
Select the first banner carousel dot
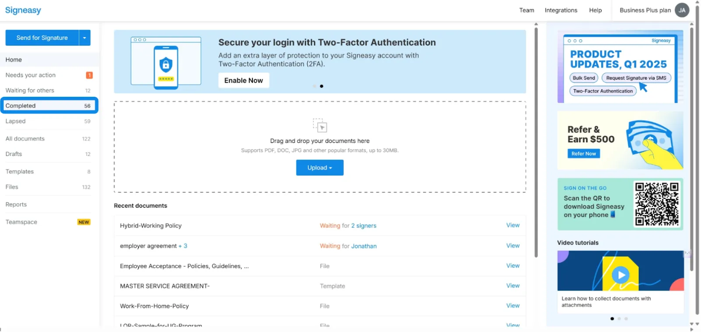315,86
